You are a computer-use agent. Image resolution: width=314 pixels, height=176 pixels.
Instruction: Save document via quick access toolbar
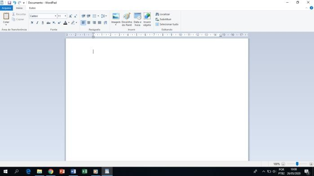(9, 3)
